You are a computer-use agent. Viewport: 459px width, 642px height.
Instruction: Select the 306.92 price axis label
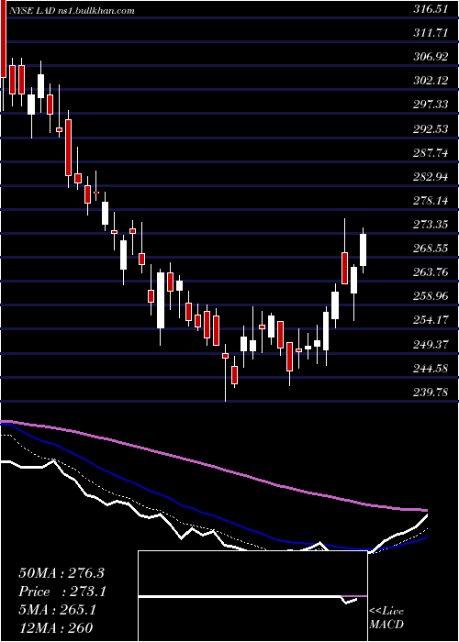431,57
